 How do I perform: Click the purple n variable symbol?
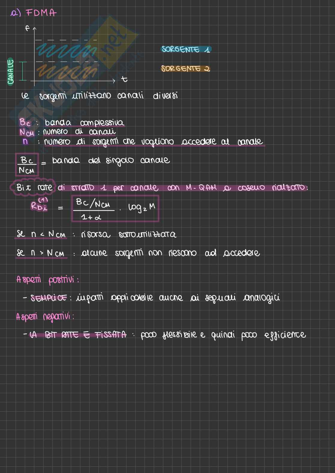tap(25, 141)
